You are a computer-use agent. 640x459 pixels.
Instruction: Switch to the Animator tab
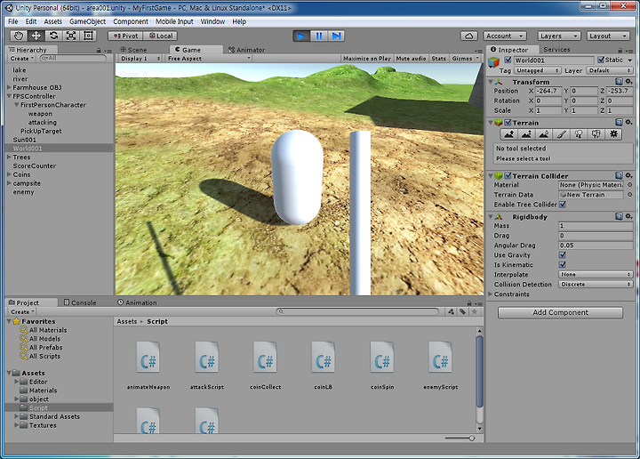coord(246,50)
